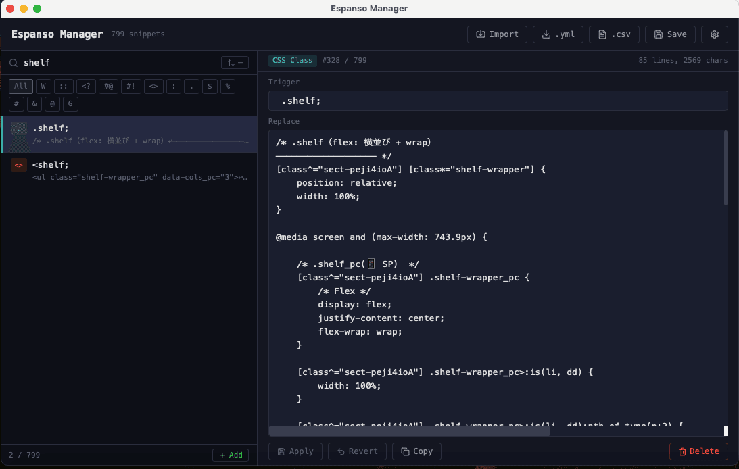Export snippets as .csv file

pos(614,34)
